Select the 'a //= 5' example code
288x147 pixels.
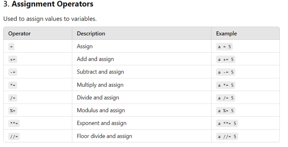pyautogui.click(x=227, y=136)
